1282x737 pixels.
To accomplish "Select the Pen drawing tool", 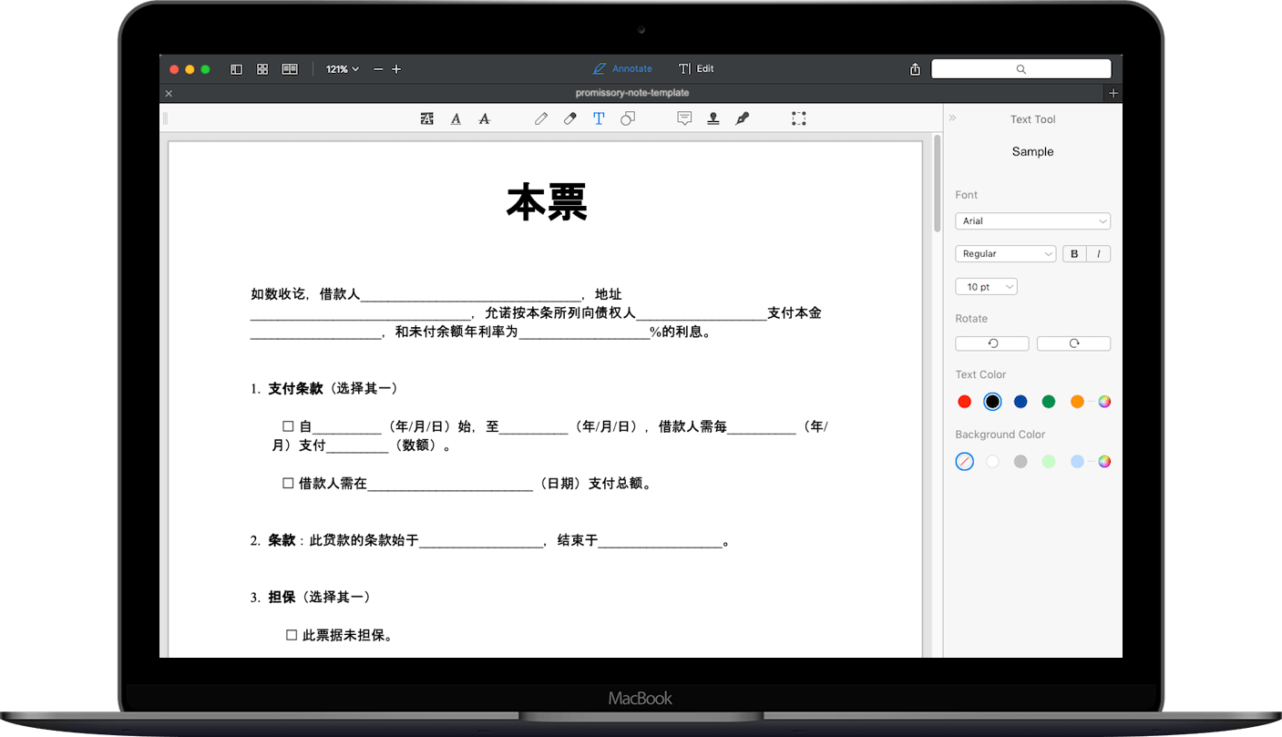I will [x=541, y=118].
